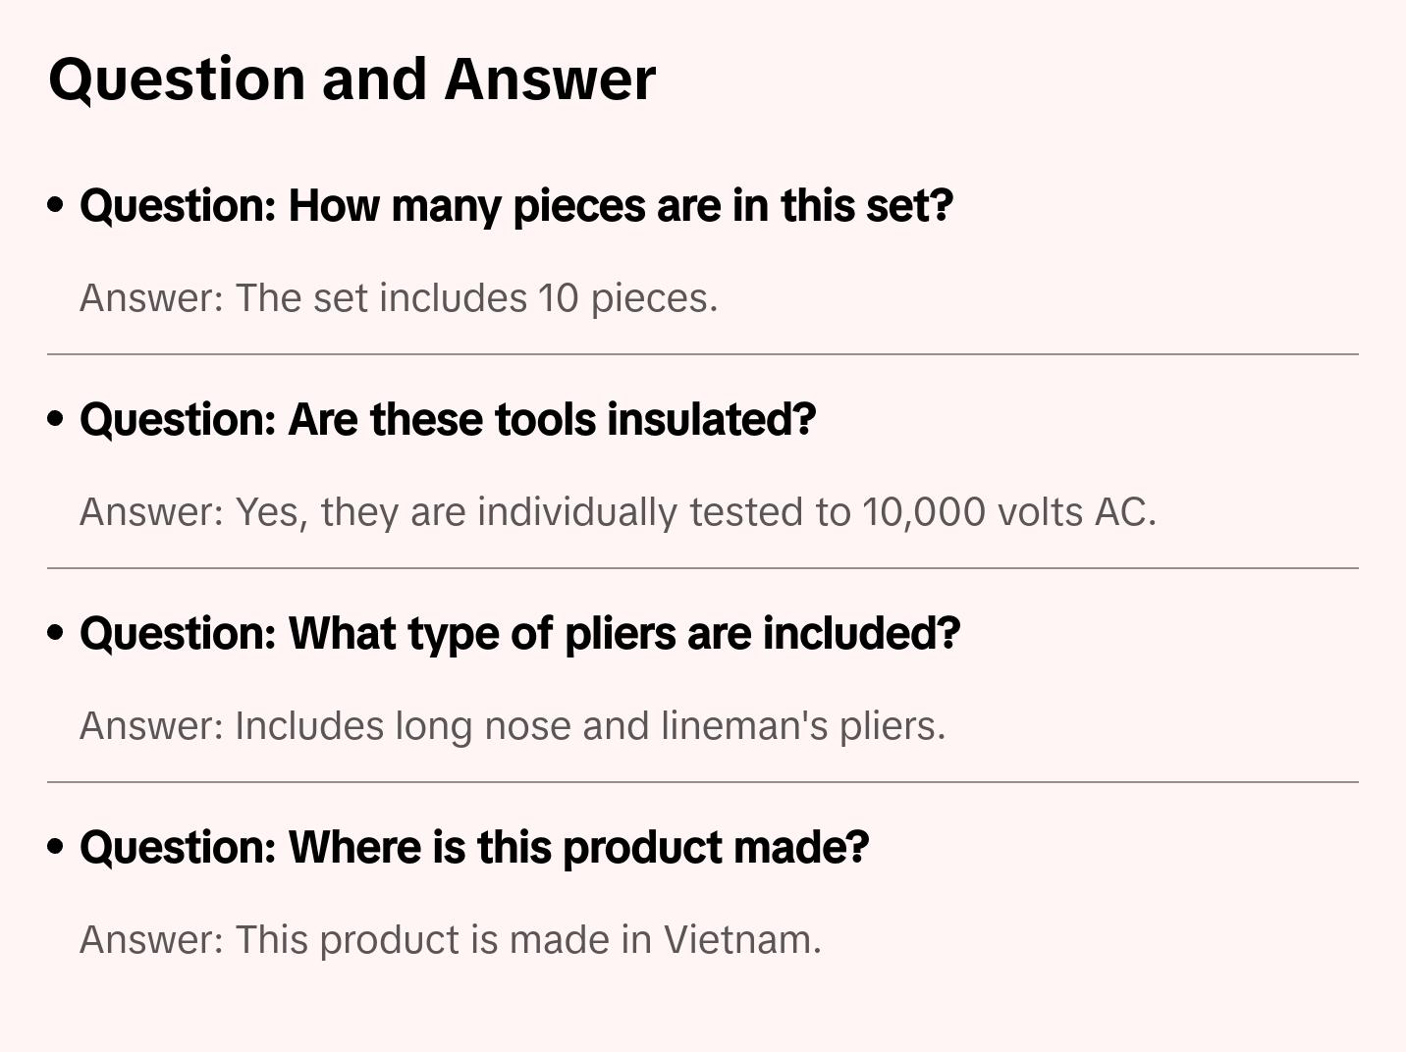Click bullet beside the product origin question
This screenshot has width=1406, height=1052.
pos(56,847)
